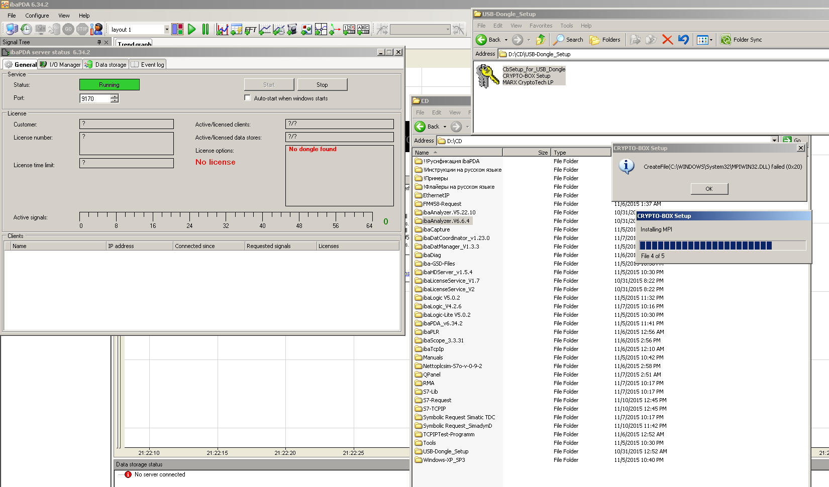The image size is (829, 487).
Task: Select the Windows-XP_SP3 folder
Action: coord(440,460)
